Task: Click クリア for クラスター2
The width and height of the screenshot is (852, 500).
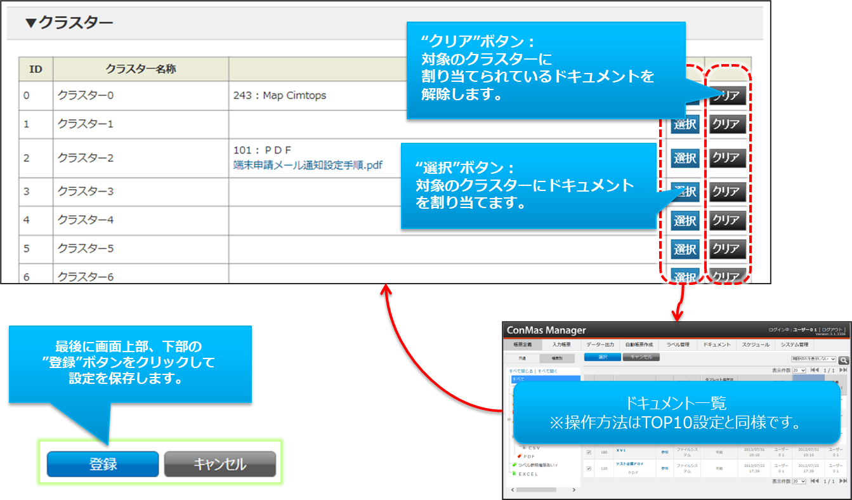Action: tap(726, 157)
